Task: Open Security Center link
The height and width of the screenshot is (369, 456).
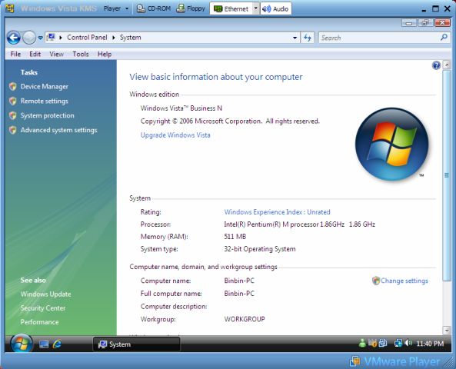Action: 43,308
